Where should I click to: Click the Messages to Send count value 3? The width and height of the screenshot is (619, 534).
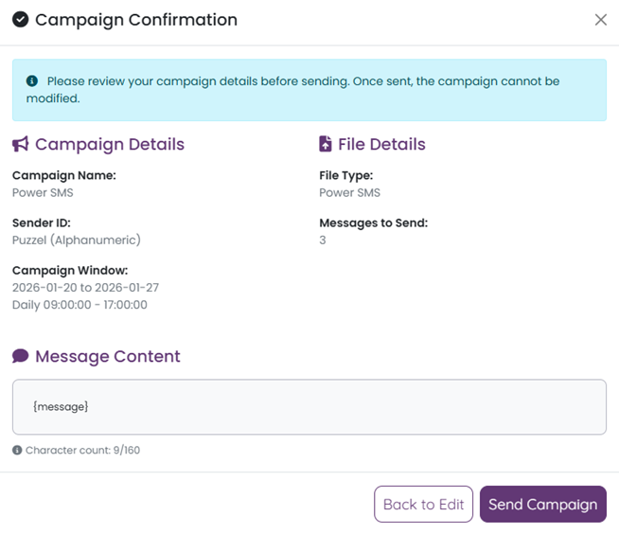tap(323, 240)
